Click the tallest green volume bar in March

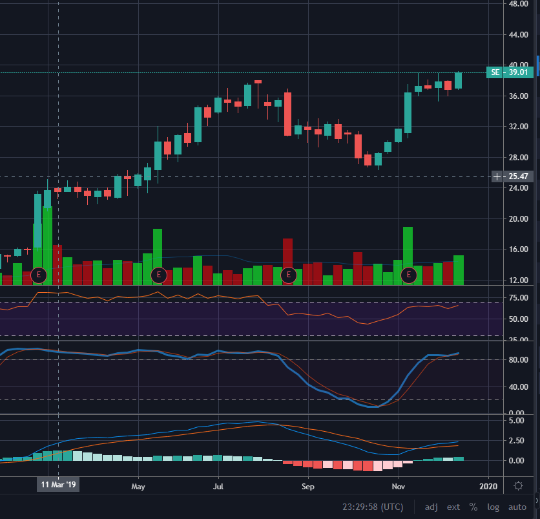click(48, 246)
